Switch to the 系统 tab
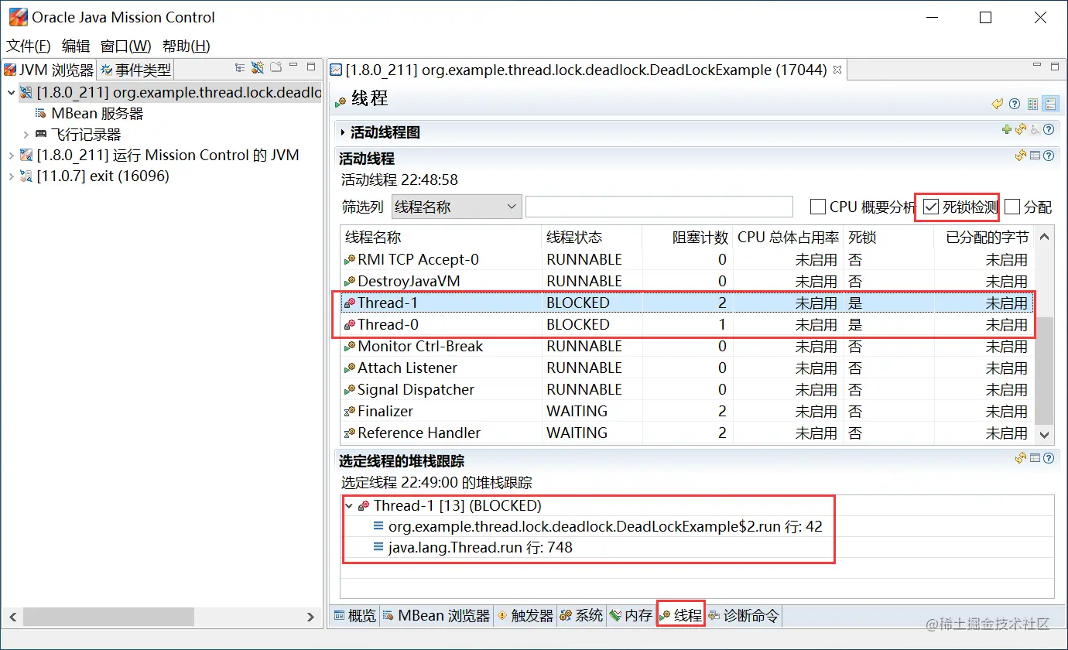Image resolution: width=1068 pixels, height=650 pixels. tap(580, 616)
